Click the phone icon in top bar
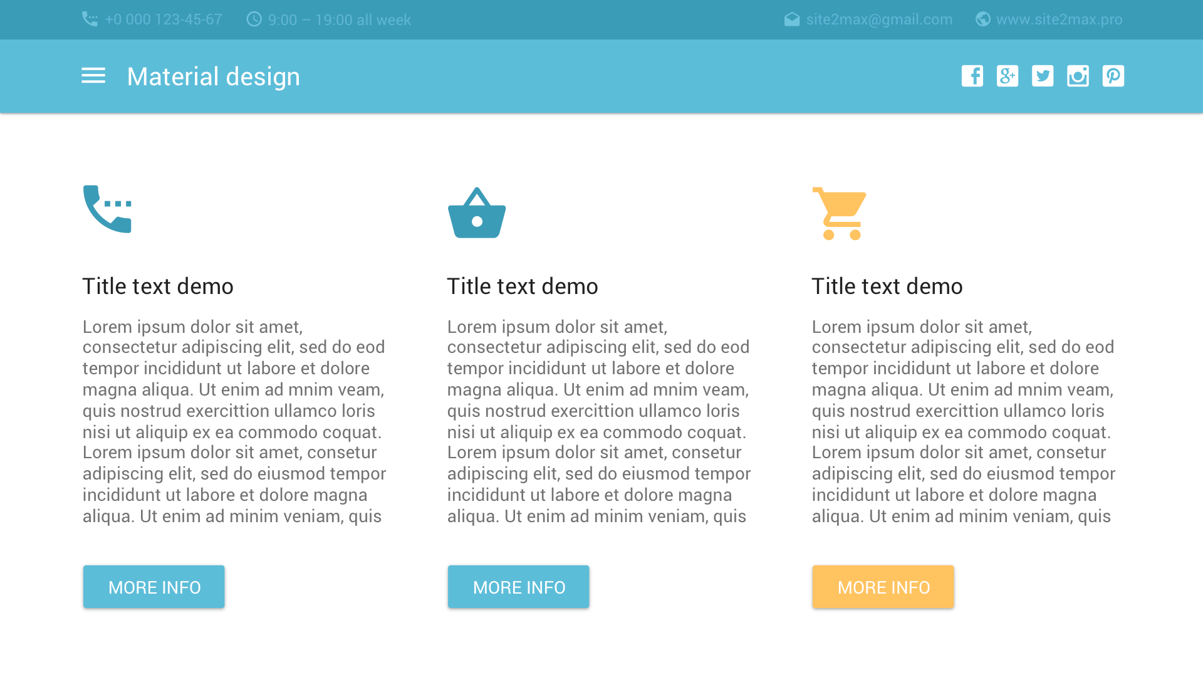The height and width of the screenshot is (677, 1203). click(90, 19)
